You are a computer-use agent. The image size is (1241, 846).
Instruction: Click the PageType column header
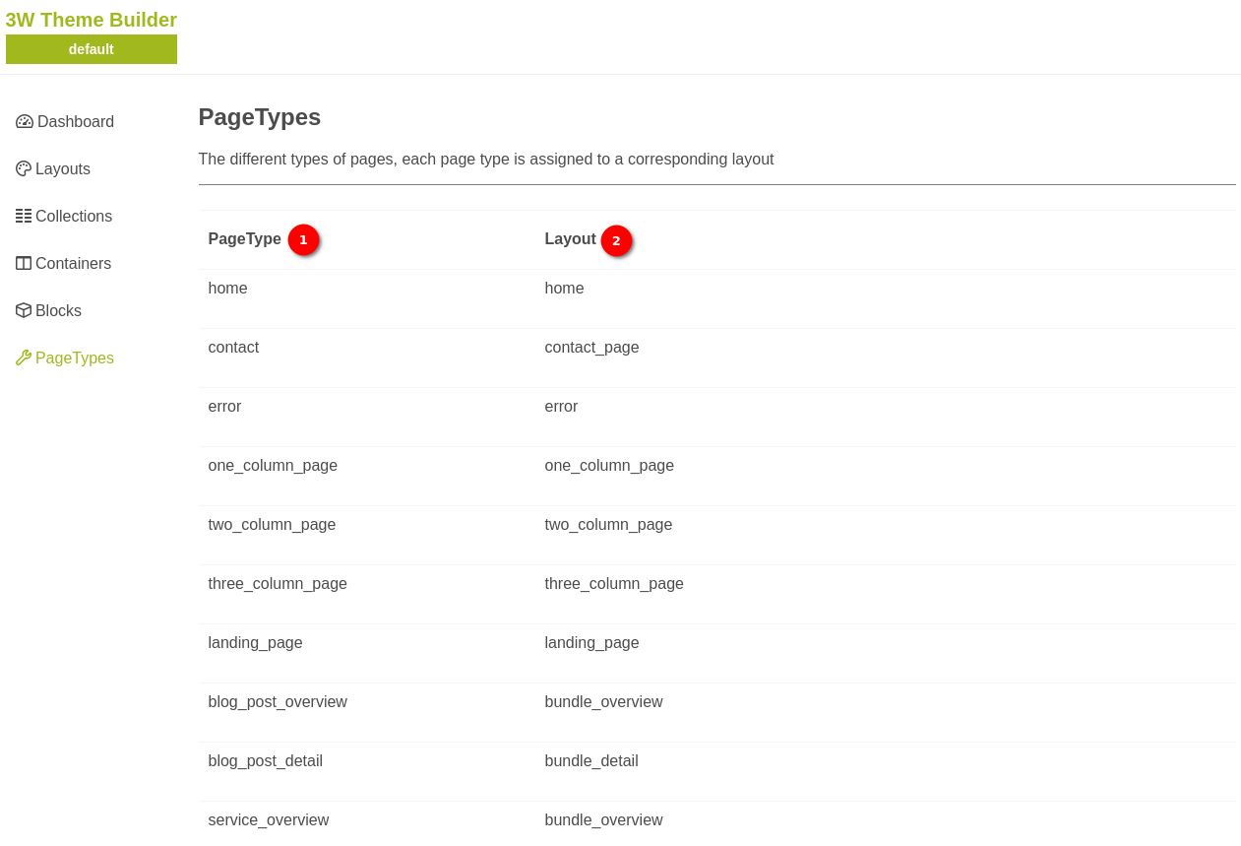pos(244,239)
